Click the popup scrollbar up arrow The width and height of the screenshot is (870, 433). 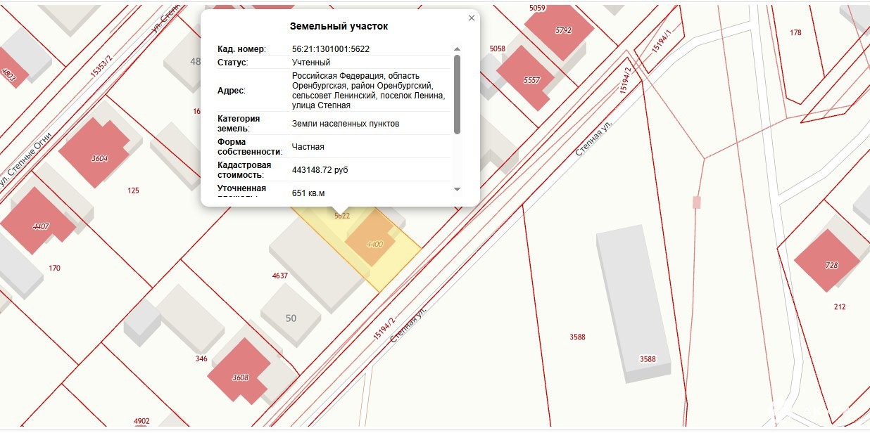tap(457, 49)
